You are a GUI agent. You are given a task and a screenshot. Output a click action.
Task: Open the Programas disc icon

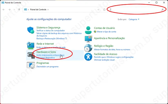(31, 65)
